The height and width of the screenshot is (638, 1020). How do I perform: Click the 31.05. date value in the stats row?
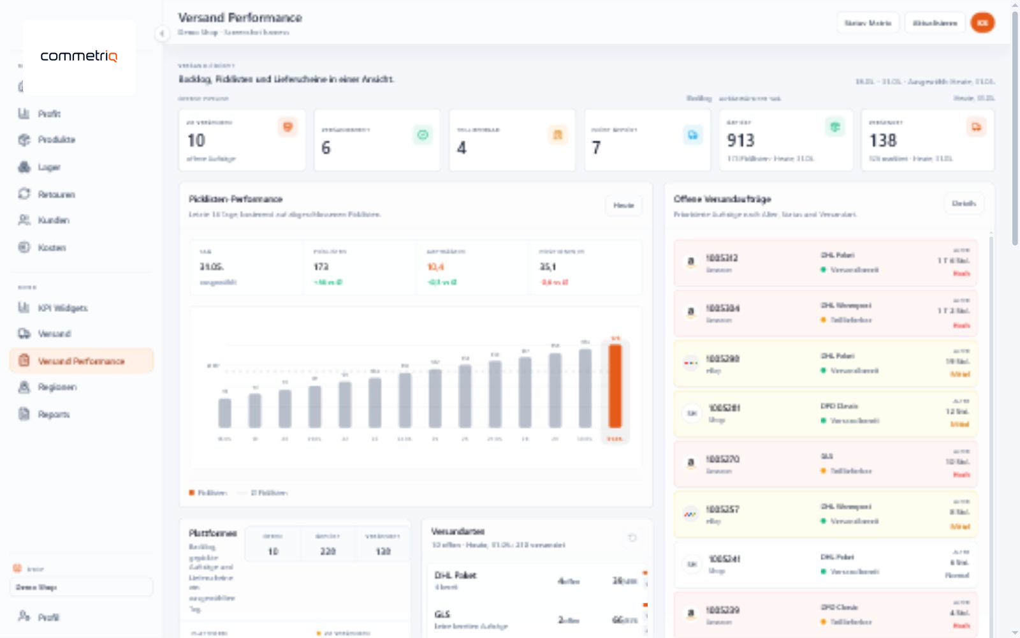point(212,267)
